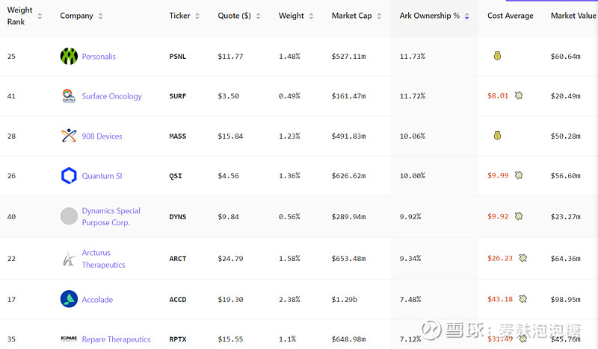
Task: Click the $11.77 quote value
Action: pyautogui.click(x=230, y=57)
